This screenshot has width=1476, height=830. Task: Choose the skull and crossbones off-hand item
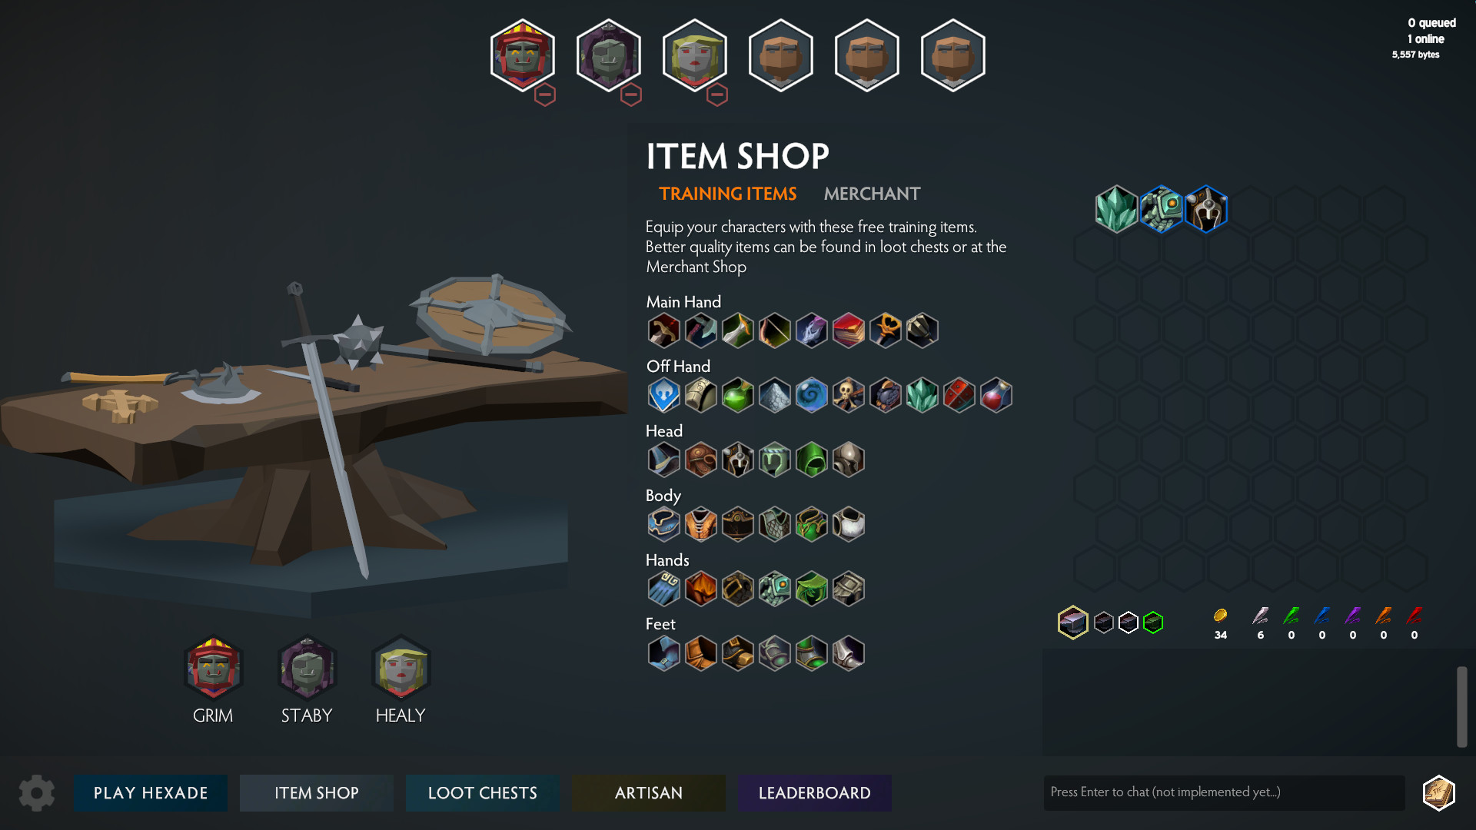pos(848,396)
